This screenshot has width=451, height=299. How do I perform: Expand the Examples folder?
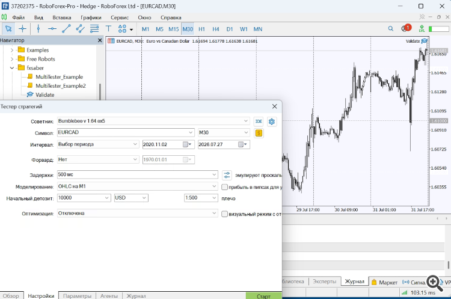pos(12,50)
